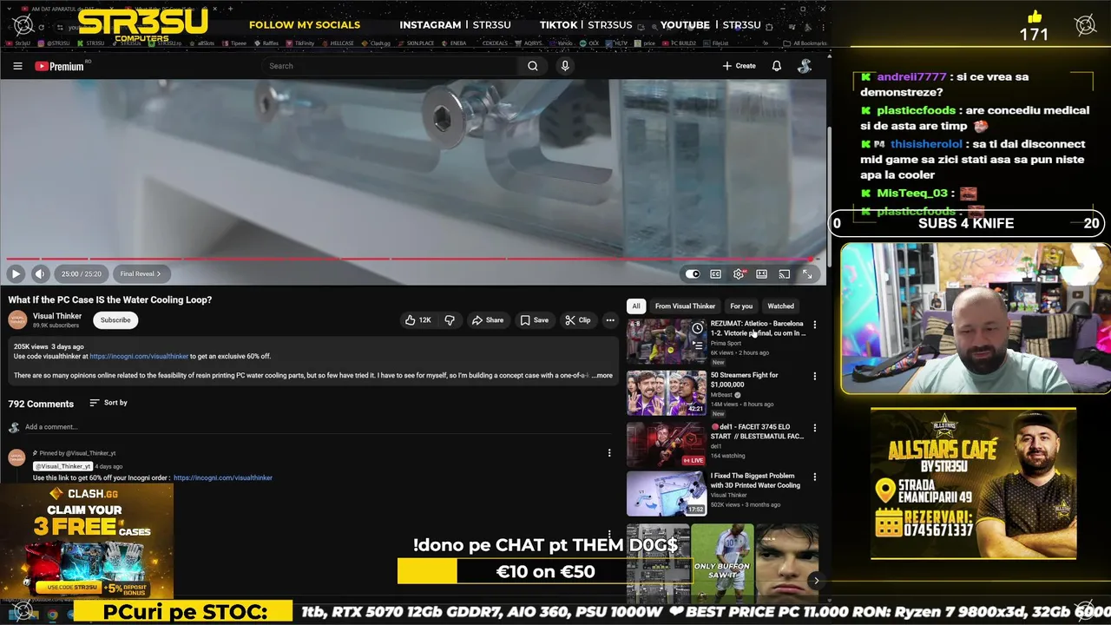Open incogni link in pinned comment
The width and height of the screenshot is (1111, 625).
223,477
